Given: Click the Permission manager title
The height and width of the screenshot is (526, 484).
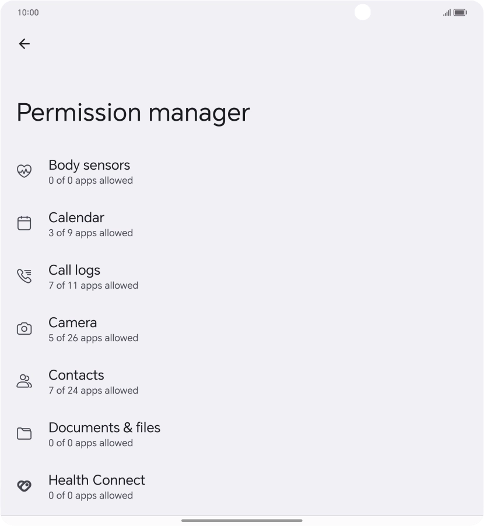Looking at the screenshot, I should click(133, 113).
